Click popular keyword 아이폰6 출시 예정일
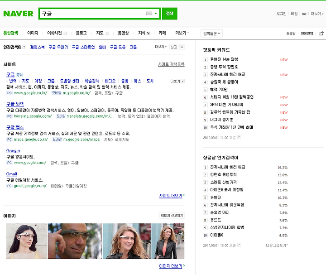326x275 pixels. 227,190
